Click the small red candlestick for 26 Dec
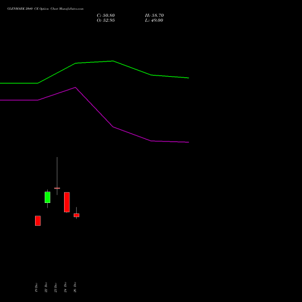This screenshot has width=302, height=302. [x=77, y=215]
